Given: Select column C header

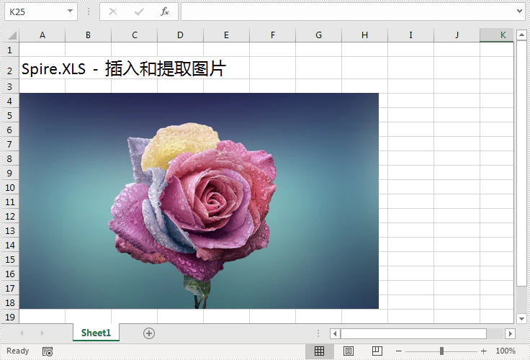Looking at the screenshot, I should (x=135, y=35).
